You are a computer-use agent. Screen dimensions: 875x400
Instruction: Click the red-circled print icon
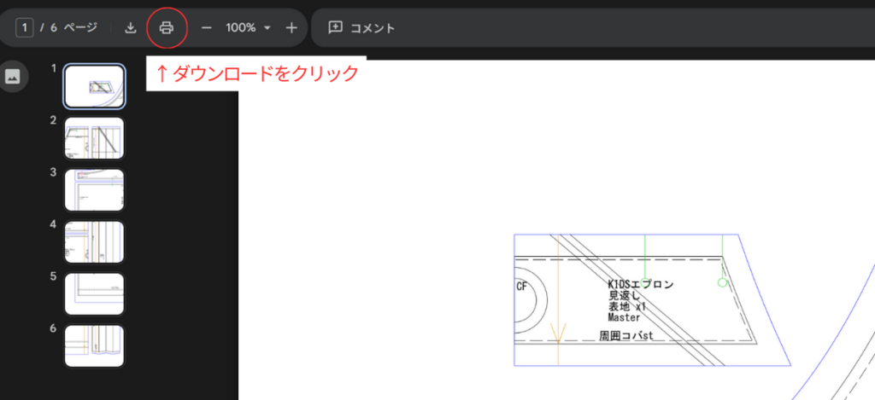click(x=167, y=28)
